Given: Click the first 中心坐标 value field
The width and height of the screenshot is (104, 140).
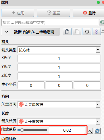Looking at the screenshot, I should (31, 85).
